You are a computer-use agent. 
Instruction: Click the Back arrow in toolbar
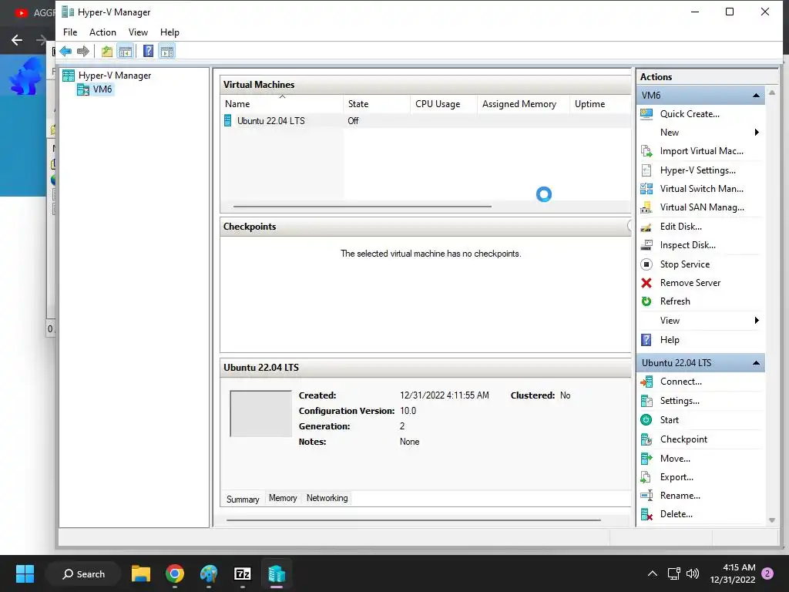click(65, 51)
